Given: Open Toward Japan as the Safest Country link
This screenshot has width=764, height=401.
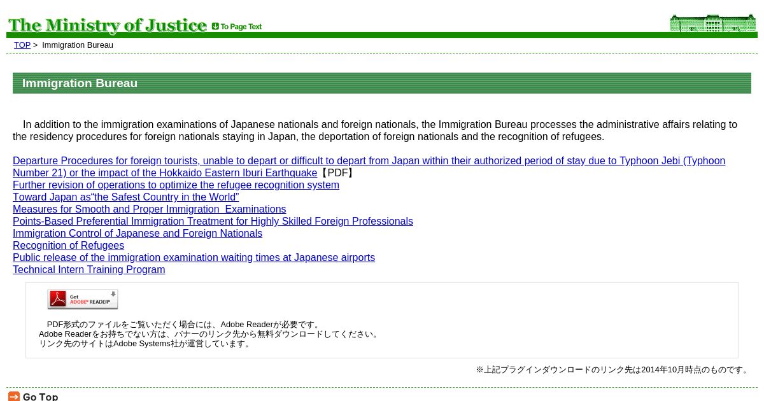Looking at the screenshot, I should (x=126, y=197).
